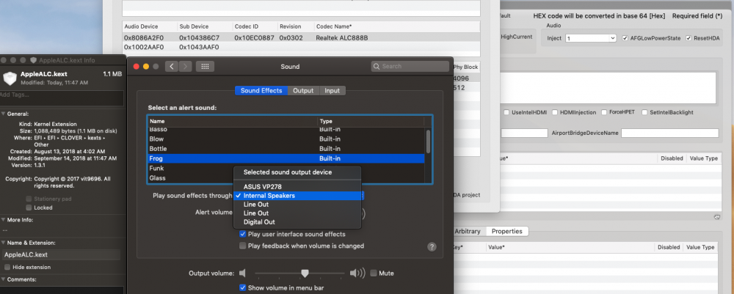Click the back arrow in Sound window
Viewport: 734px width, 294px height.
171,67
